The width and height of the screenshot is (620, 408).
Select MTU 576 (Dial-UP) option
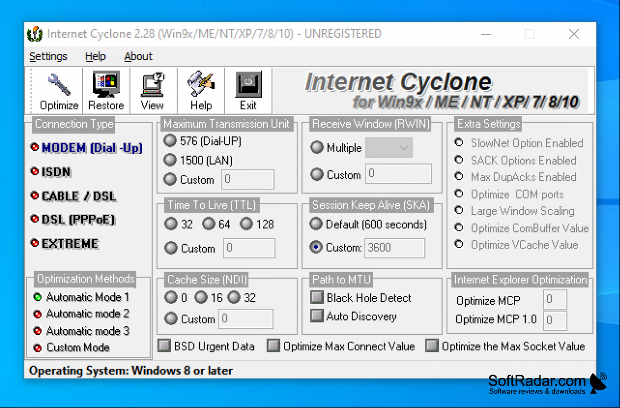coord(202,141)
